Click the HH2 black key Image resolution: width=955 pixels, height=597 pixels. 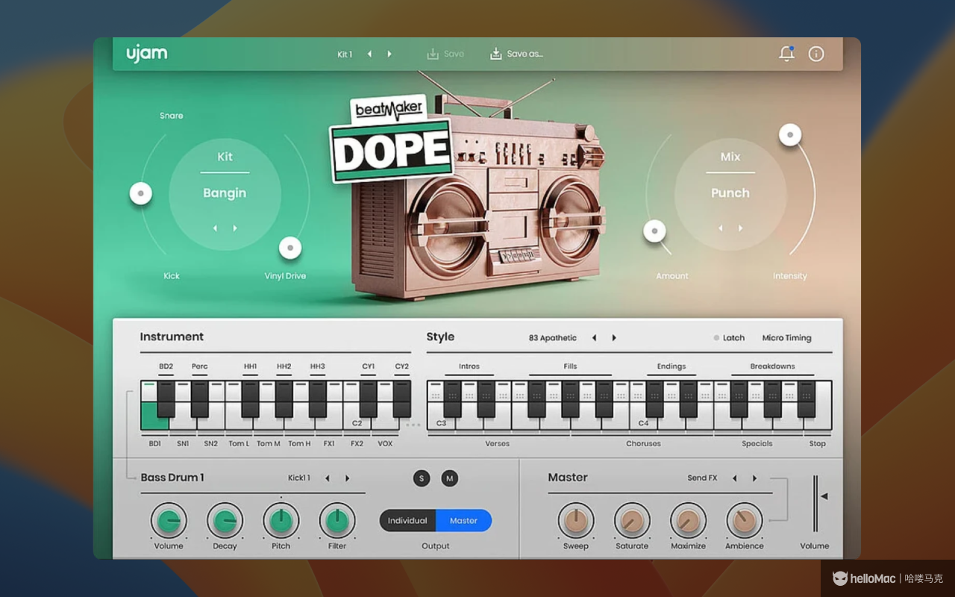tap(284, 399)
